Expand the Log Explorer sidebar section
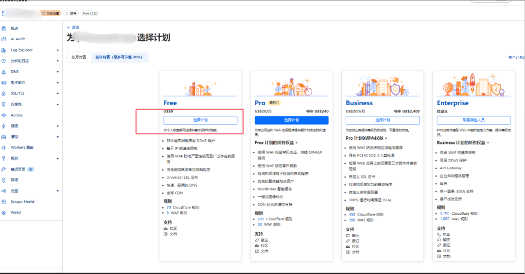This screenshot has width=525, height=274. coord(57,50)
